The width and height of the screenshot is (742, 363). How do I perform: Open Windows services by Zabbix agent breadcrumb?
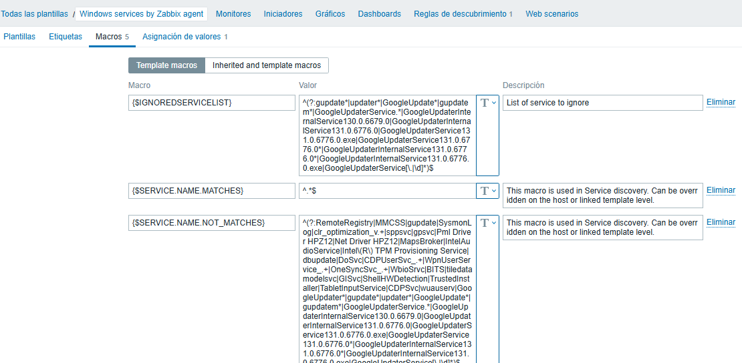(x=142, y=14)
